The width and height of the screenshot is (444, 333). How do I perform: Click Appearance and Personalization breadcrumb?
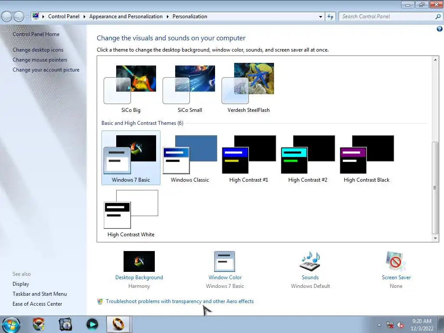coord(126,16)
